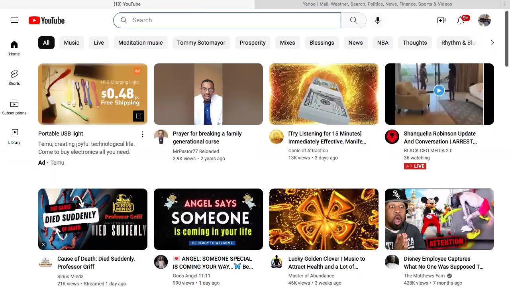Open the Create video icon
510x287 pixels.
[x=441, y=20]
